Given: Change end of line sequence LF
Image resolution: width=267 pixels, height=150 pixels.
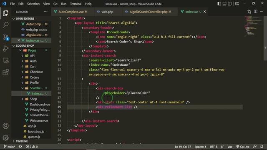Looking at the screenshot, I should pyautogui.click(x=222, y=147).
